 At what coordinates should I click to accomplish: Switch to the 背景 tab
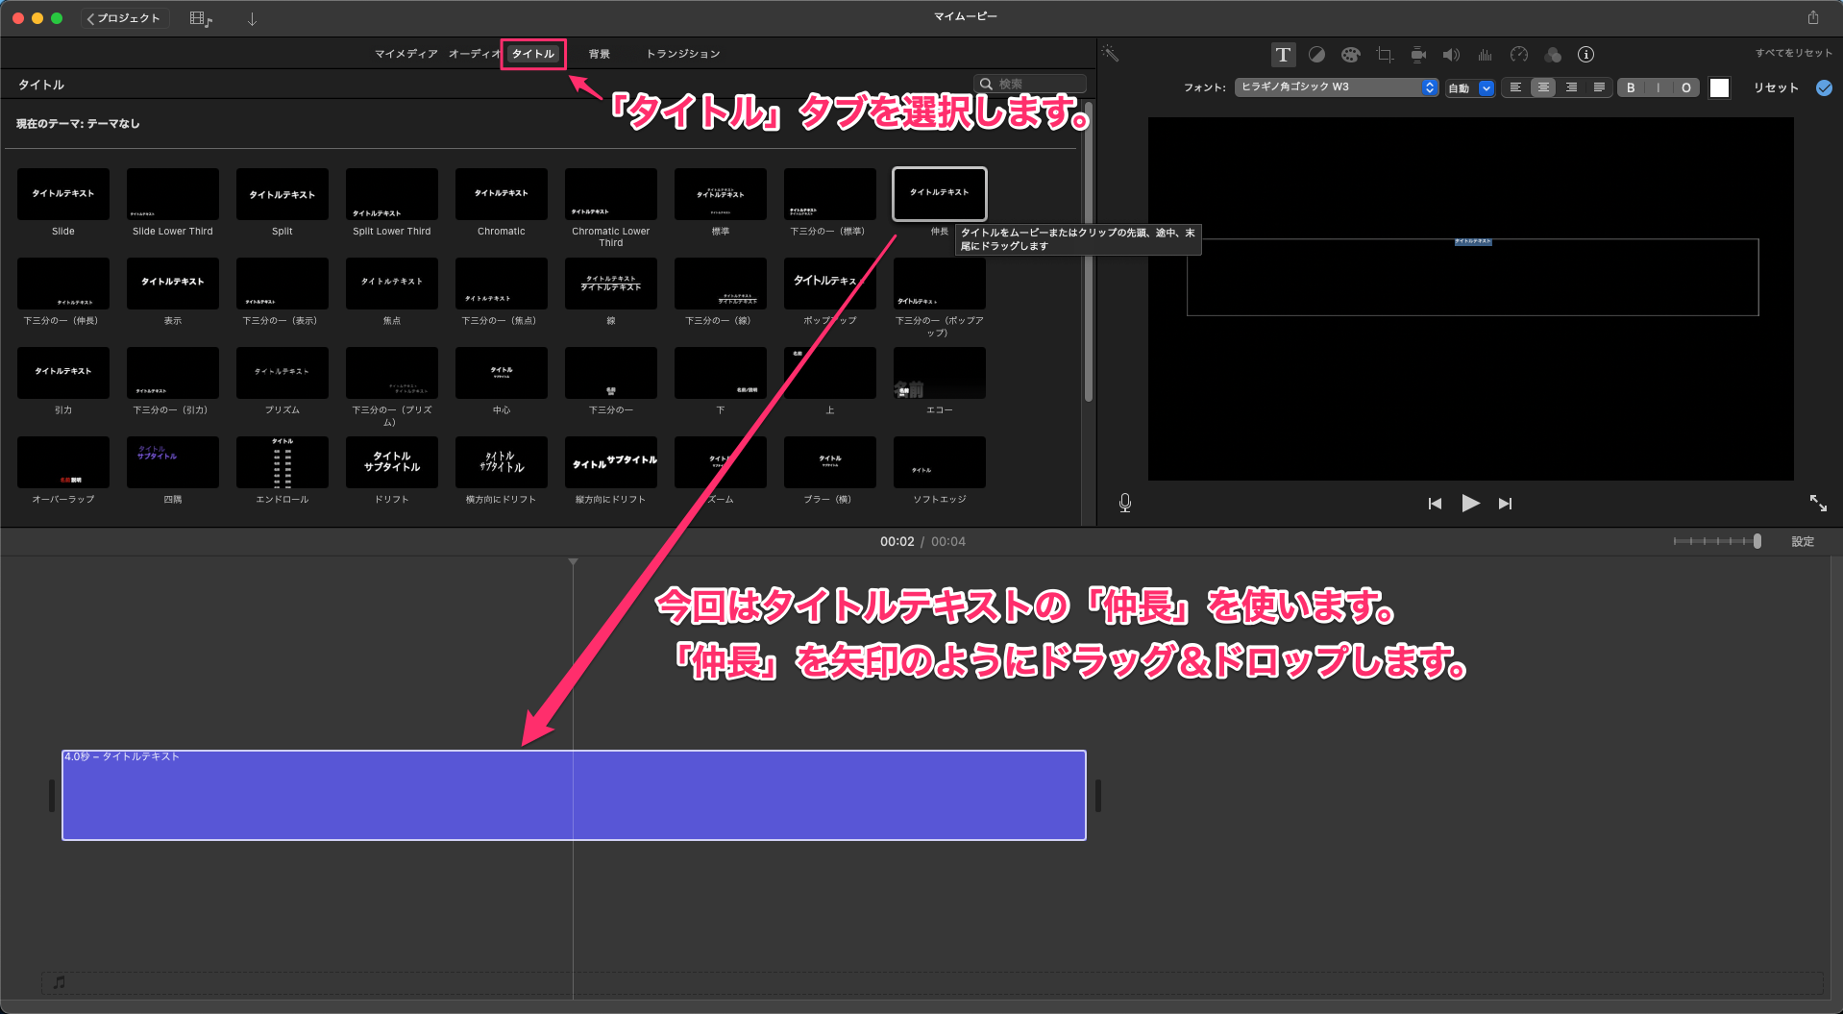point(600,54)
